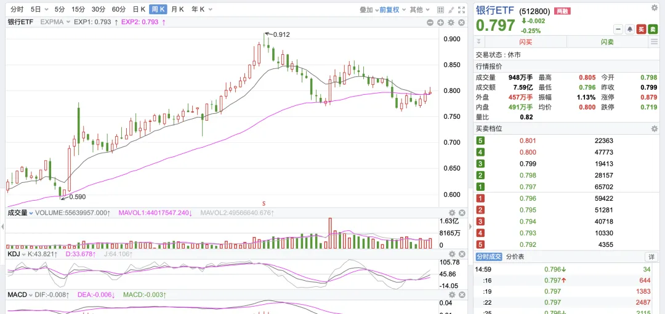Open the hamburger menu right of 闪卖
665x314 pixels.
pyautogui.click(x=655, y=42)
